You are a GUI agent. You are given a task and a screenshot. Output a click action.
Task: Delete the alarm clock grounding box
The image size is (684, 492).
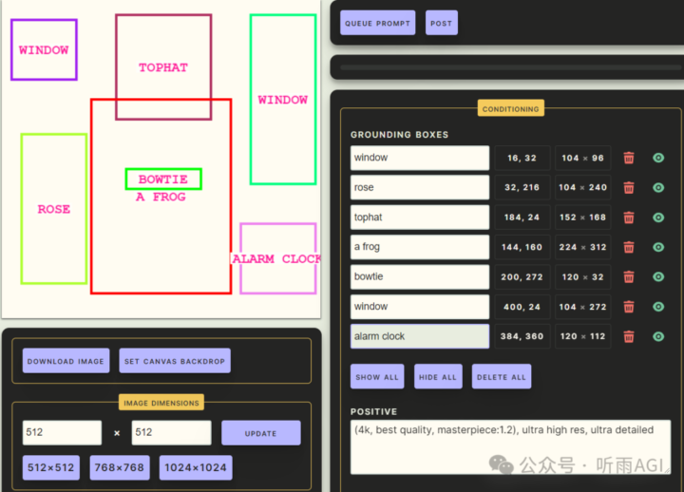pos(629,336)
